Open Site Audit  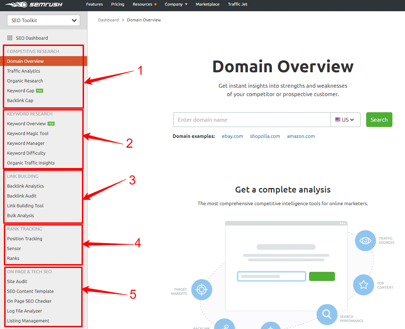point(17,281)
